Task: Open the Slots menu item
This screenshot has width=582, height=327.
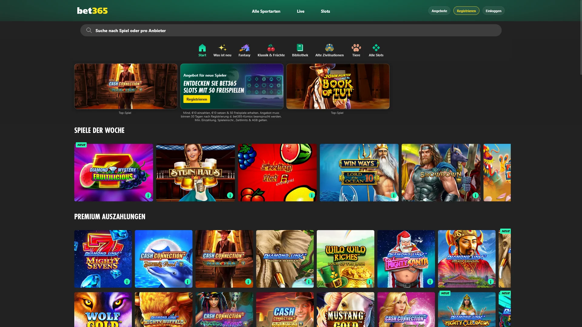Action: coord(325,11)
